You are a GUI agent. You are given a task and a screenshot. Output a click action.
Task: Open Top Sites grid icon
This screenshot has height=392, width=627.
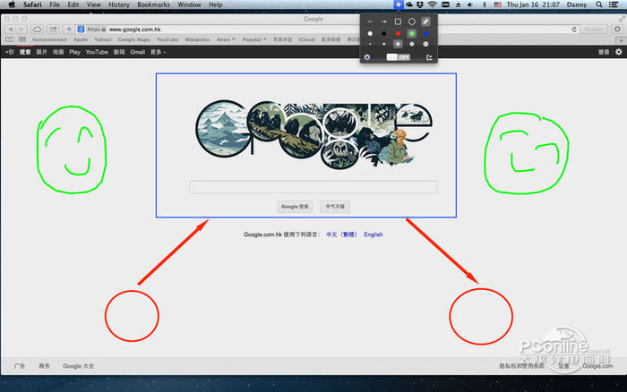click(x=22, y=39)
